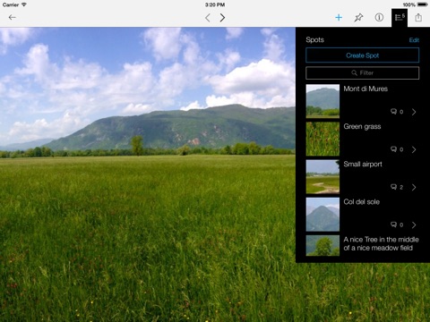Screen dimensions: 430x322
Task: Open the share icon
Action: (418, 18)
